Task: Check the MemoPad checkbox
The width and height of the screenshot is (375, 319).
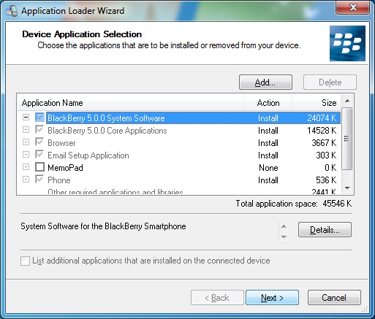Action: click(39, 167)
